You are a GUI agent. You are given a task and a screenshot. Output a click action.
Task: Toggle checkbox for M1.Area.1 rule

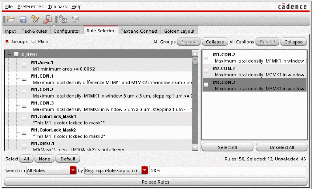point(24,65)
